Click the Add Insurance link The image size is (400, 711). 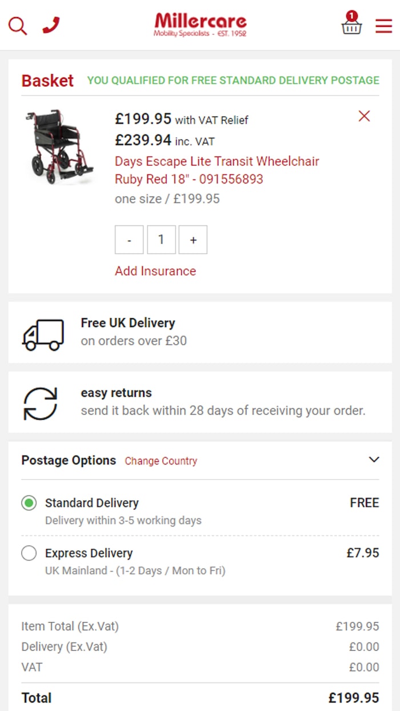point(155,271)
